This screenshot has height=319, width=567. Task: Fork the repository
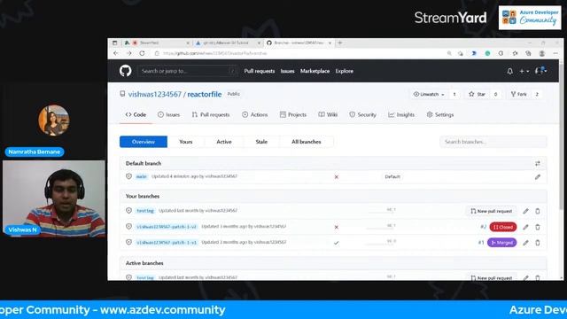click(519, 95)
